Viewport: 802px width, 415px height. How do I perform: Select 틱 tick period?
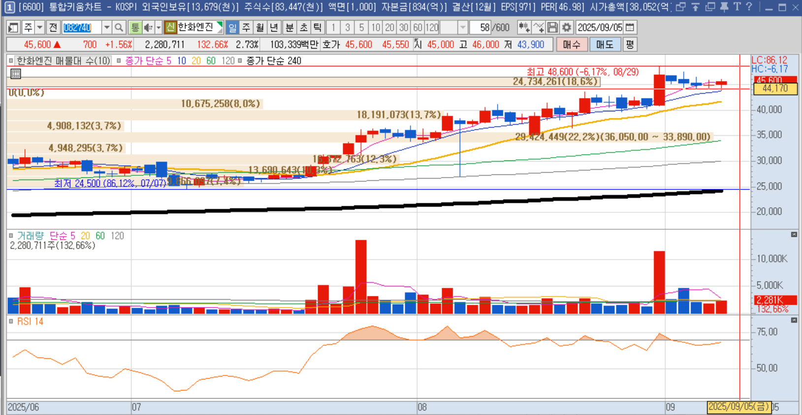point(317,28)
